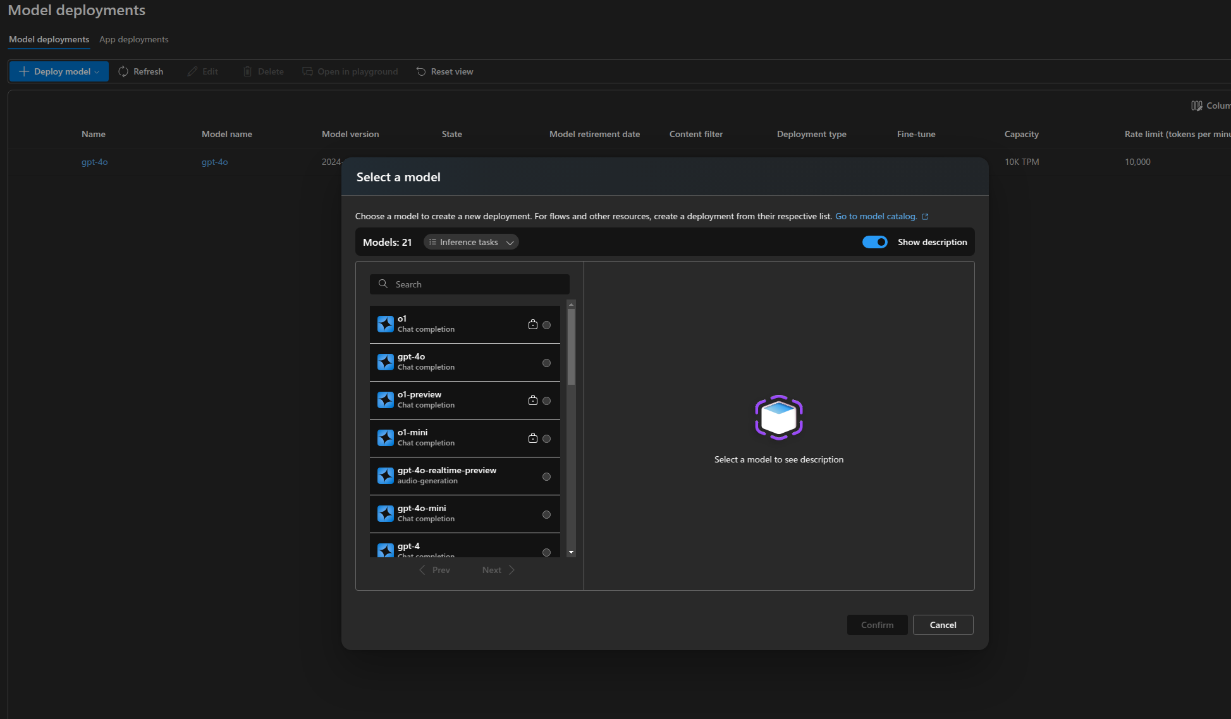Cancel the Select a model dialog
1231x719 pixels.
pos(943,625)
